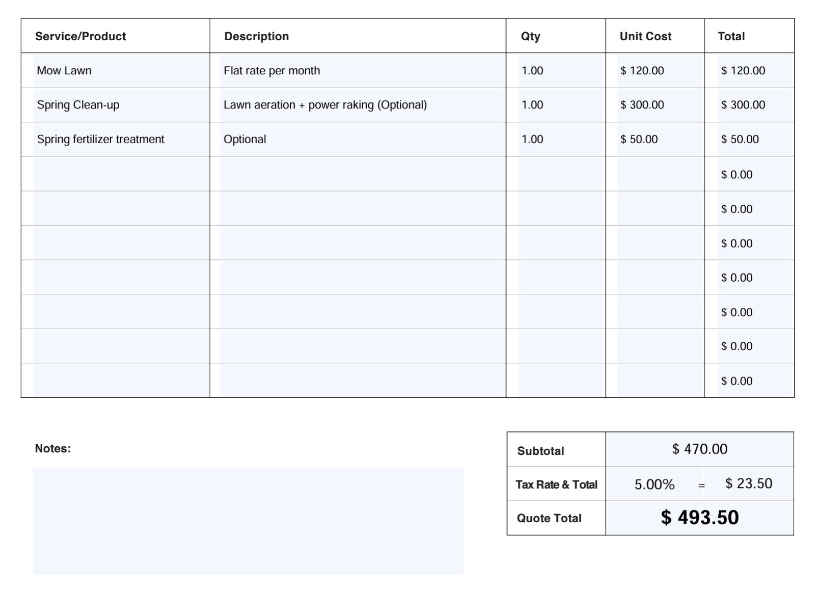Click the Optional description cell
818x594 pixels.
click(x=245, y=139)
